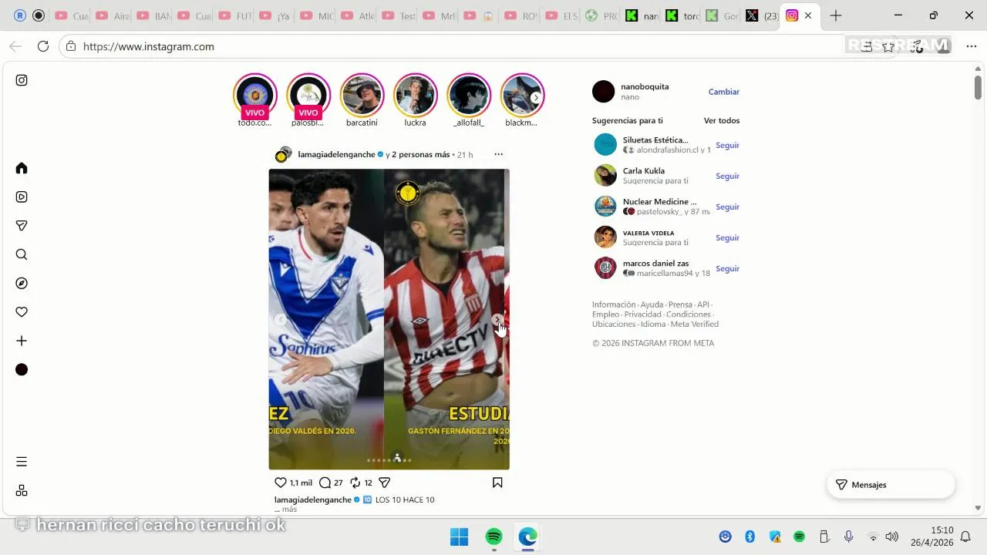Show tagged people icon on photo
Viewport: 987px width, 555px height.
coord(397,457)
